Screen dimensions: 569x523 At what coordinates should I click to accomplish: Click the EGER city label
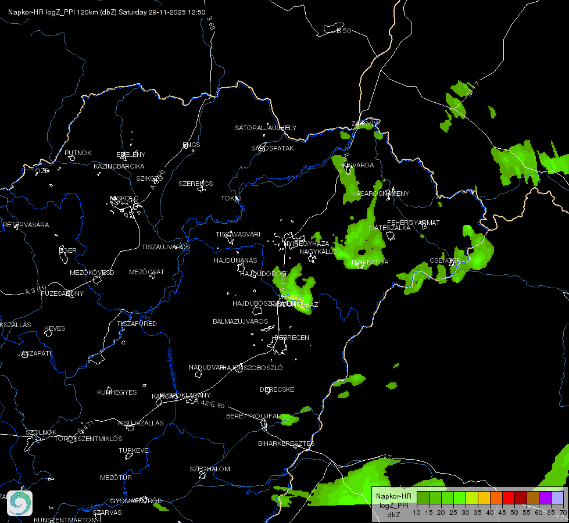click(x=68, y=250)
